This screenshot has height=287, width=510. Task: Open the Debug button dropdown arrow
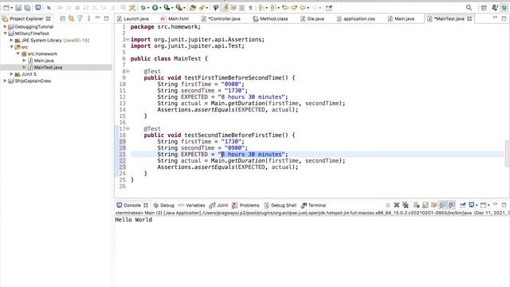coord(148,8)
